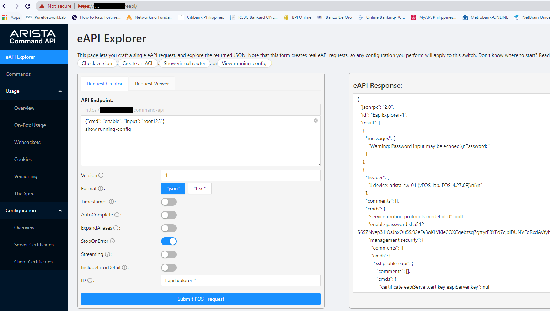The height and width of the screenshot is (311, 550).
Task: Select the Request Creator tab
Action: click(x=105, y=84)
